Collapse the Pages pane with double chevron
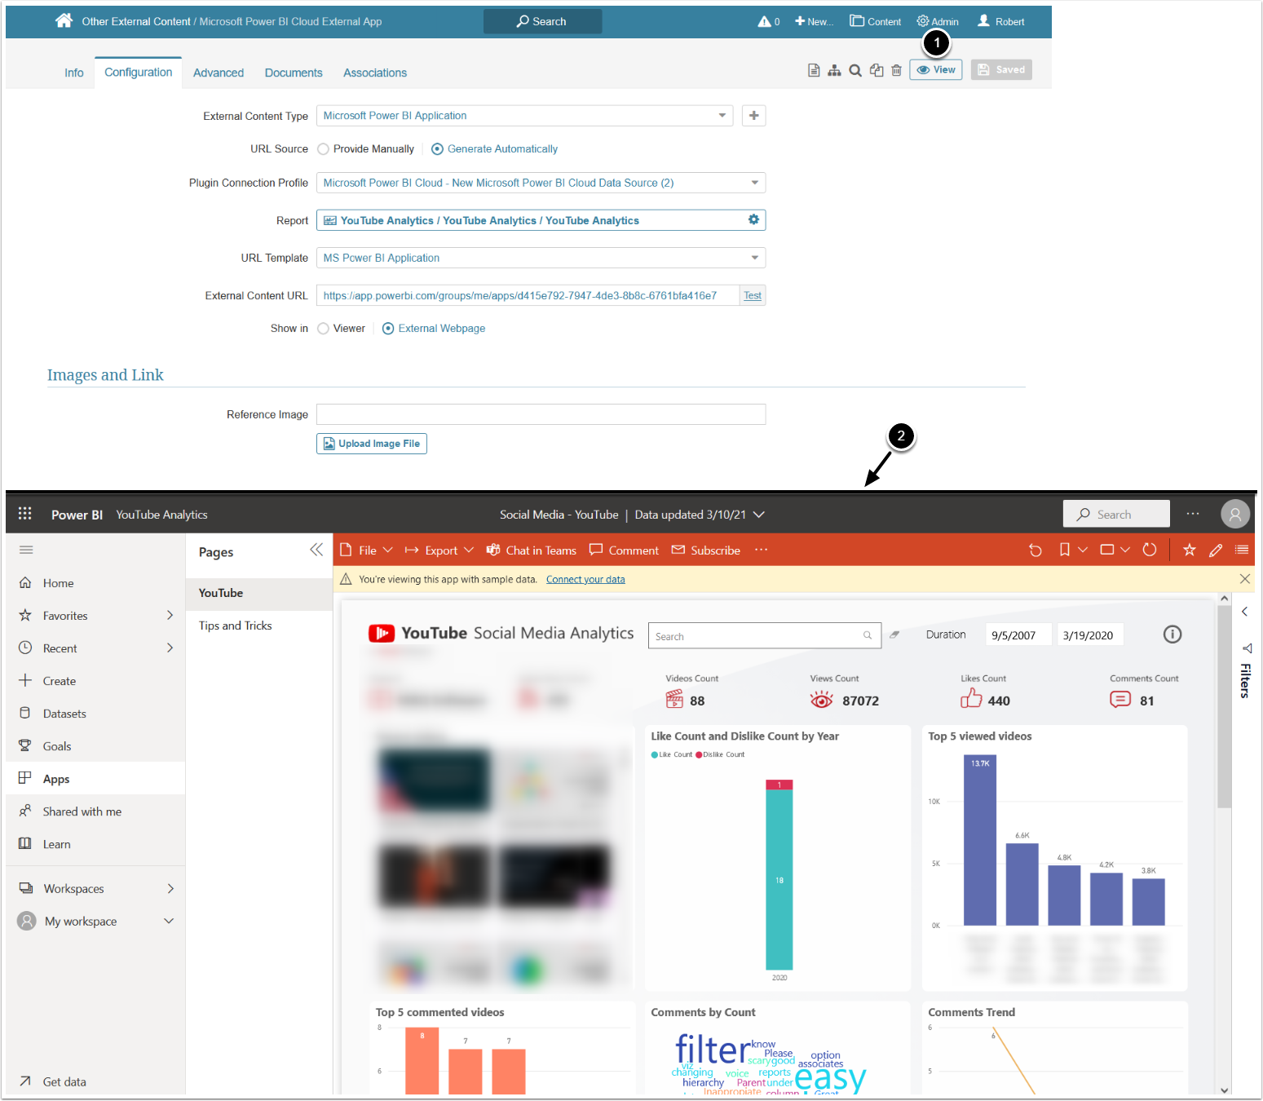This screenshot has height=1101, width=1263. [316, 550]
